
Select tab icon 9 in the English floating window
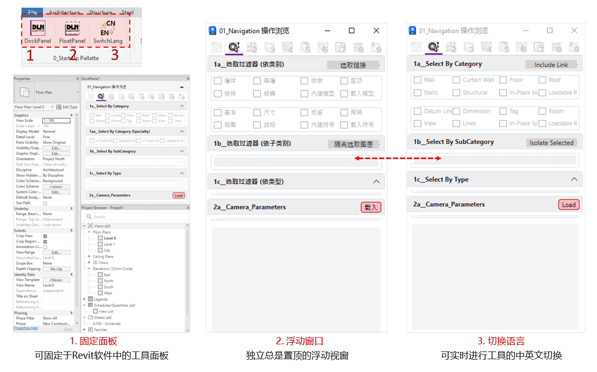pos(574,47)
